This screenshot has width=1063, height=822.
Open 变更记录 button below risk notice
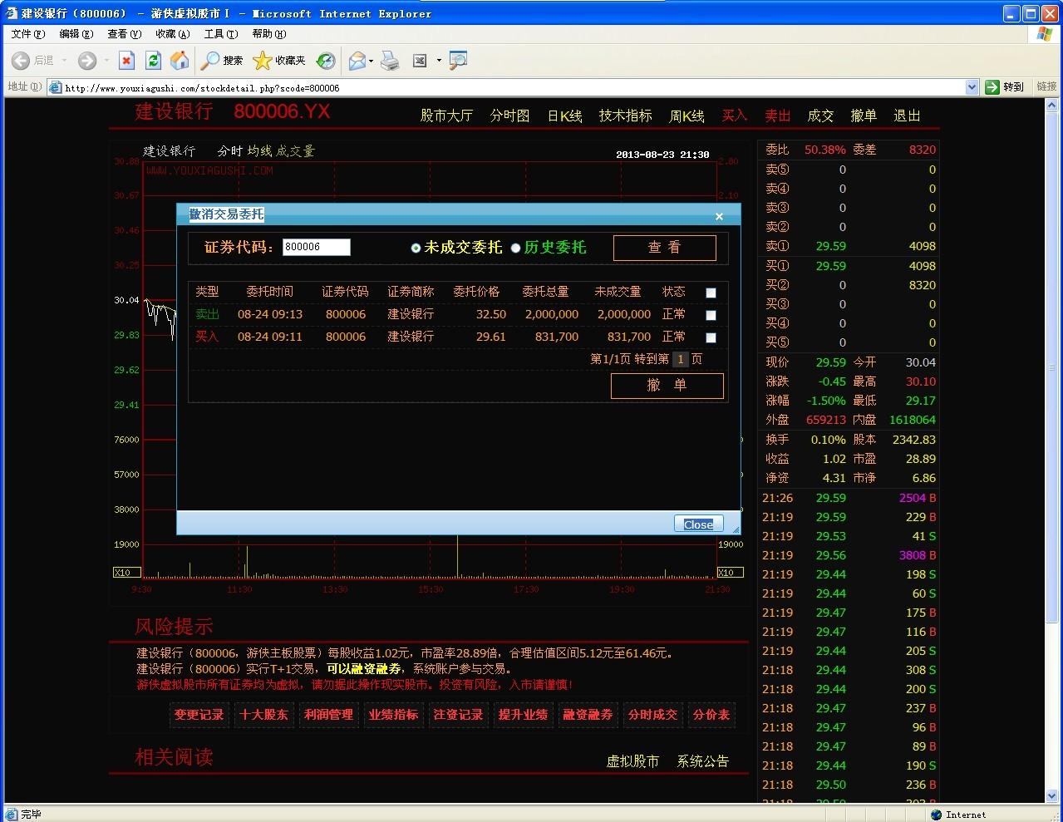pyautogui.click(x=199, y=715)
